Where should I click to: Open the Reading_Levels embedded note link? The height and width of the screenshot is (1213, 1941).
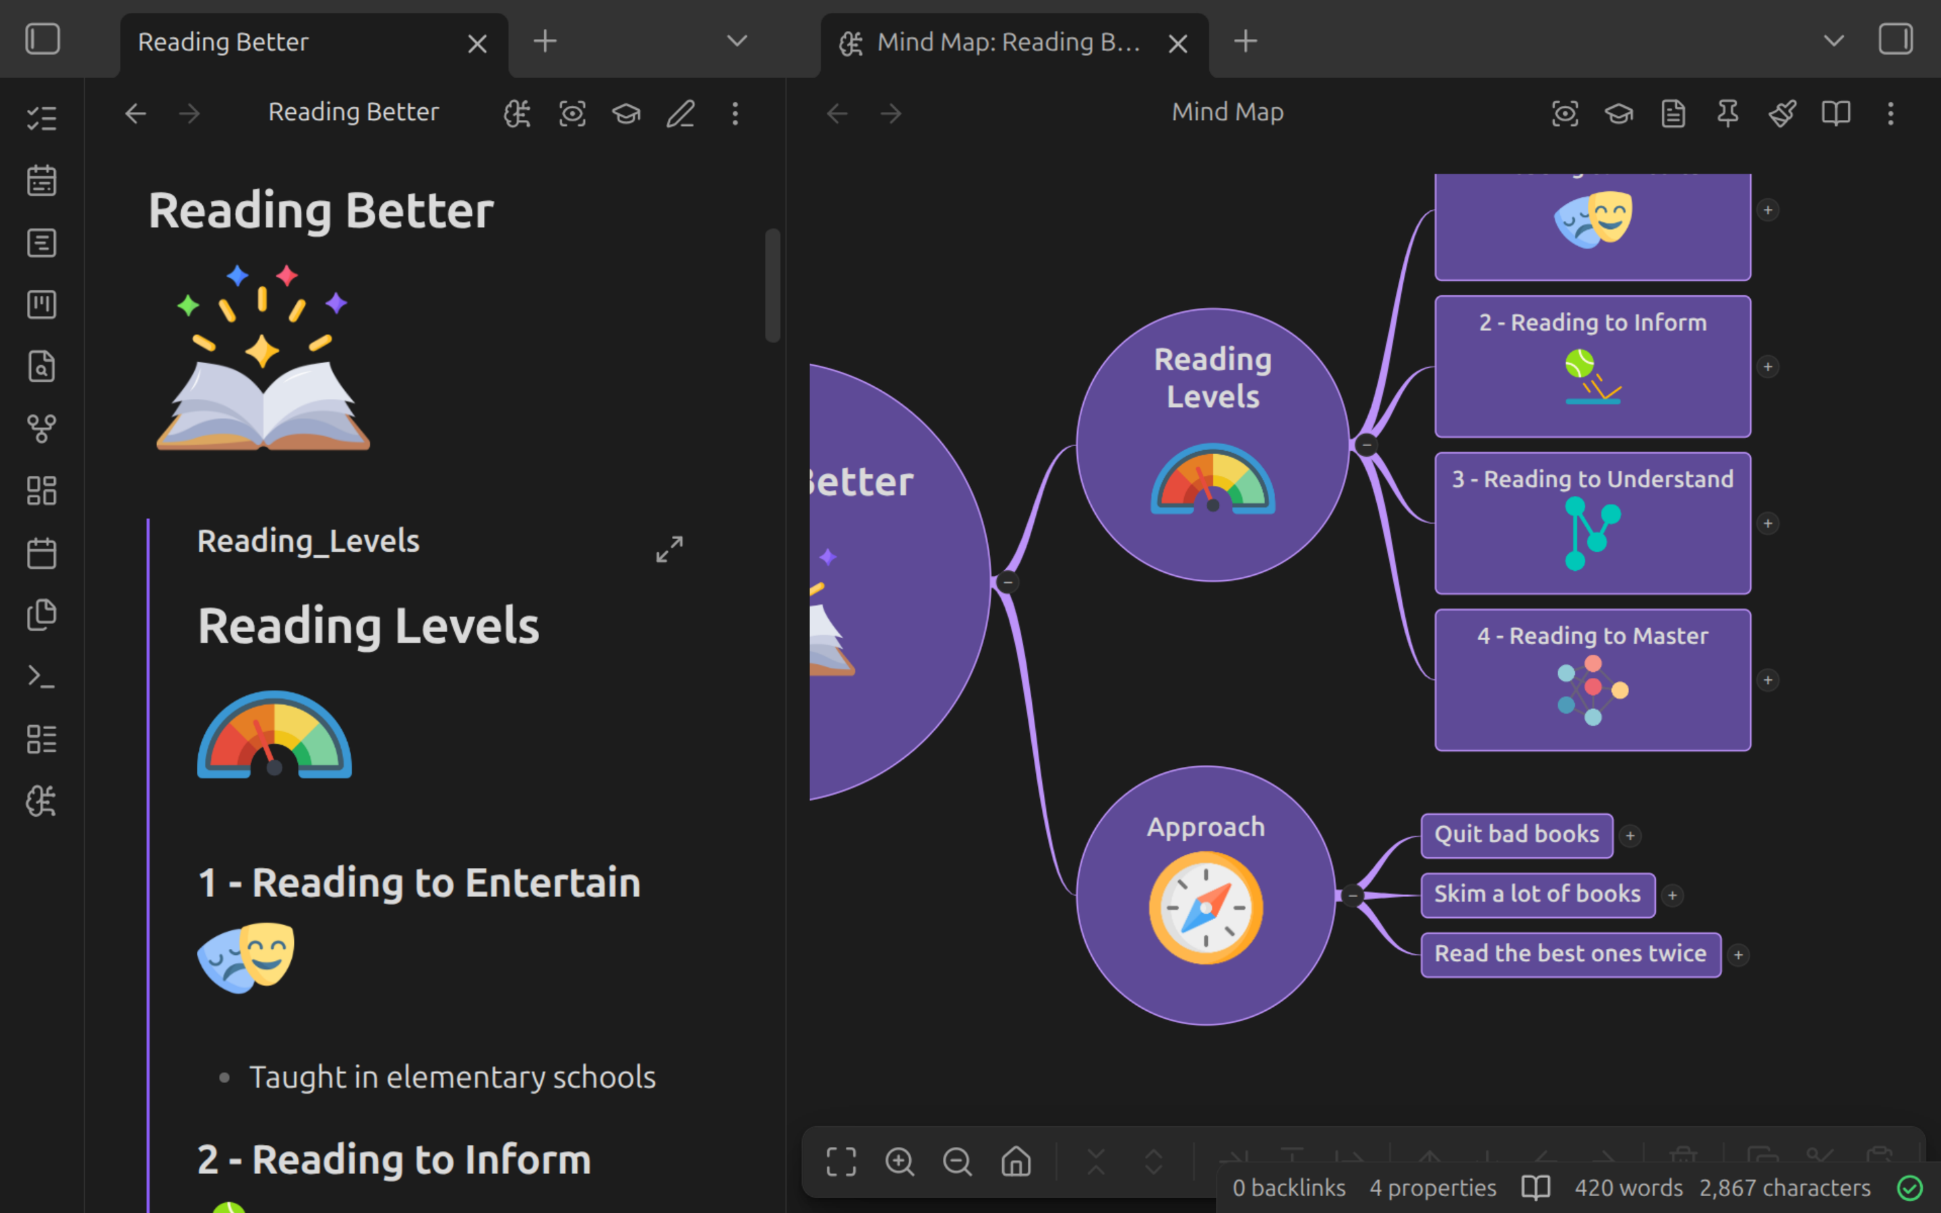click(309, 542)
